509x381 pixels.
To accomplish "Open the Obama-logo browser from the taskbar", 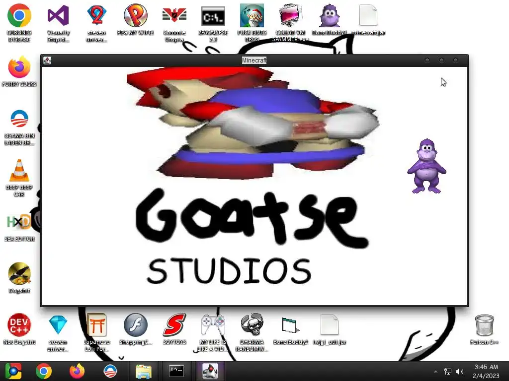I will tap(110, 371).
